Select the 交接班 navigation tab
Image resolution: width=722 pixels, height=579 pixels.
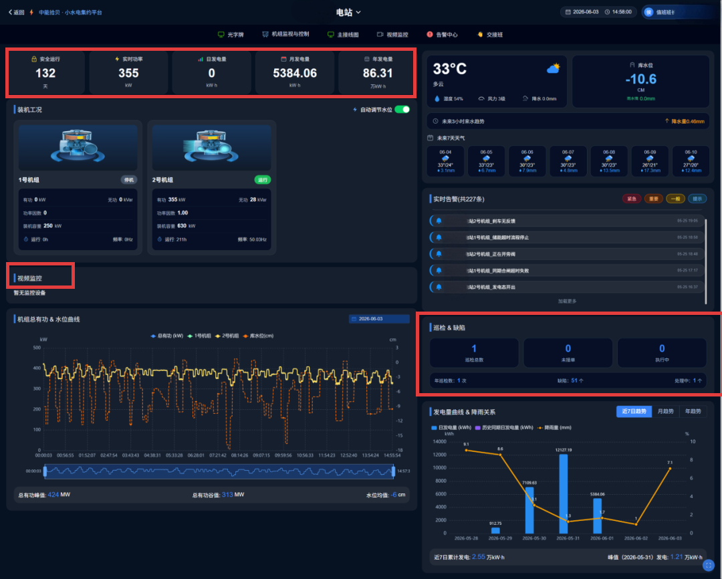tap(490, 35)
